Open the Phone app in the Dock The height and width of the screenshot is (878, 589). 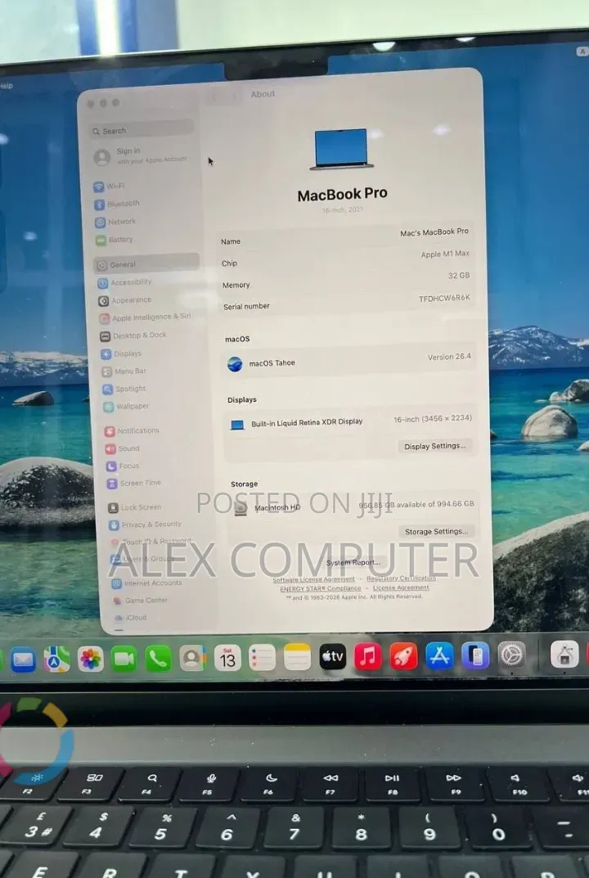pyautogui.click(x=159, y=659)
